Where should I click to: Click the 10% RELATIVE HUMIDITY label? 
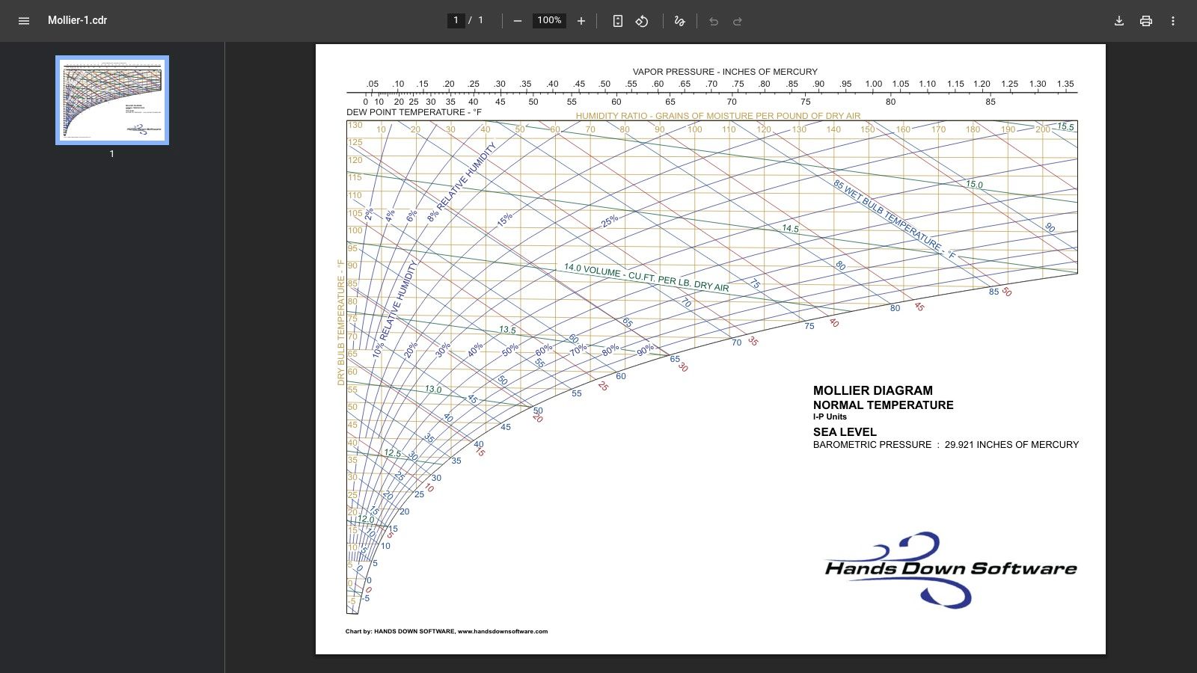[x=394, y=309]
